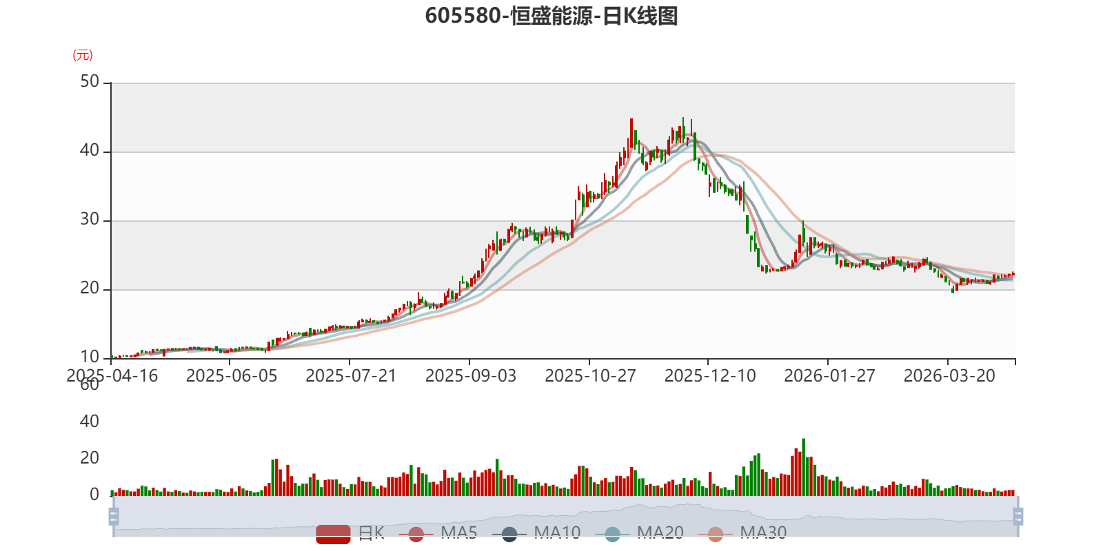Click the 50 price axis label
Image resolution: width=1103 pixels, height=551 pixels.
(90, 82)
